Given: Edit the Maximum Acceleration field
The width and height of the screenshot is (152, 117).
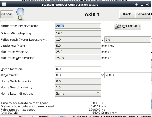Looking at the screenshot, I should point(78,58).
